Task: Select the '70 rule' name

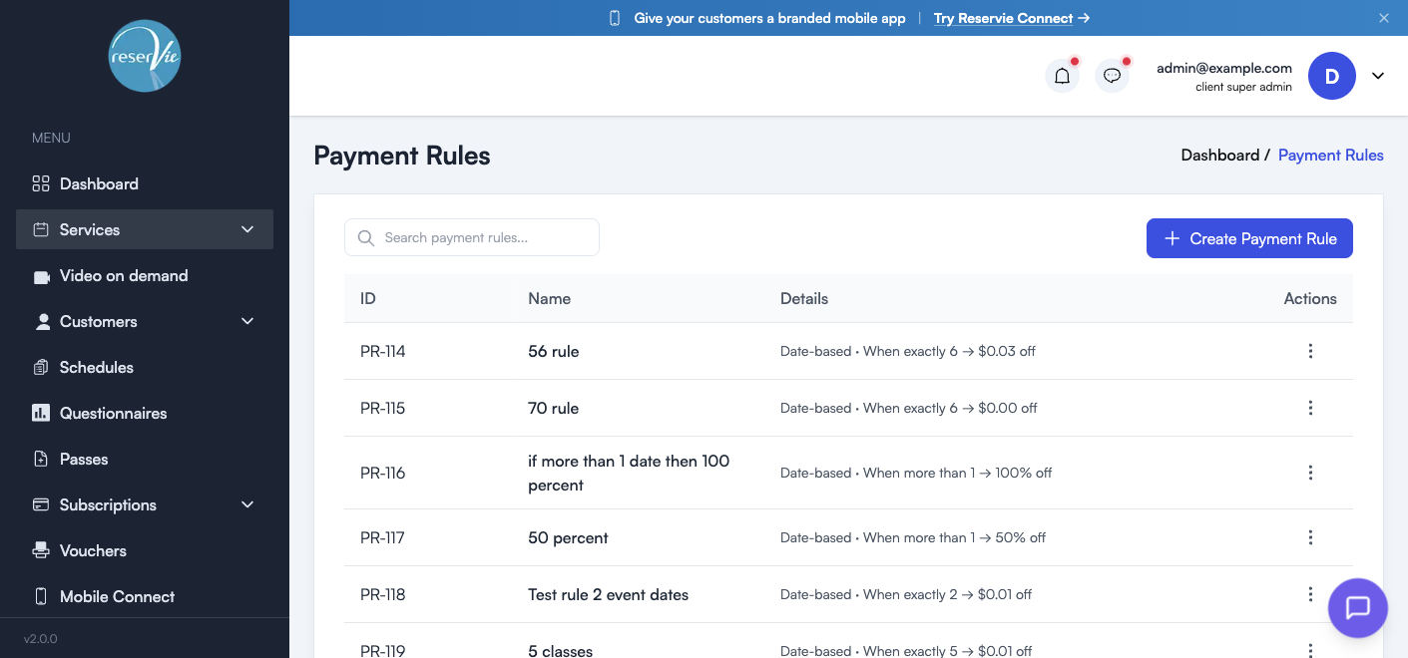Action: click(x=554, y=408)
